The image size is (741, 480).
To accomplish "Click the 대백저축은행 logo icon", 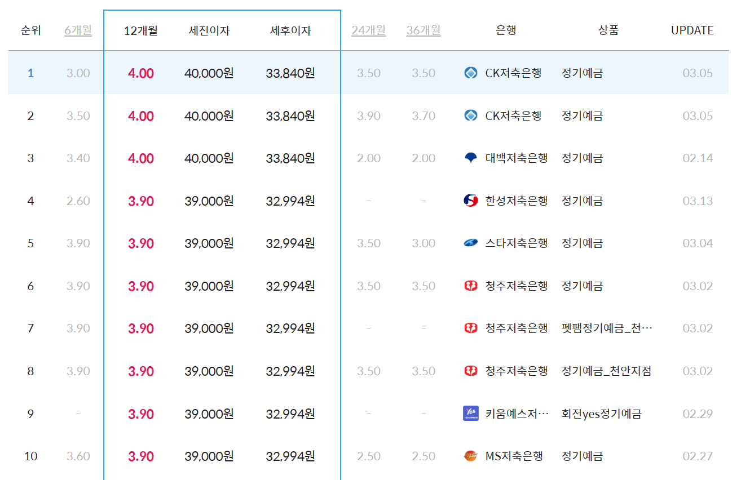I will [470, 158].
